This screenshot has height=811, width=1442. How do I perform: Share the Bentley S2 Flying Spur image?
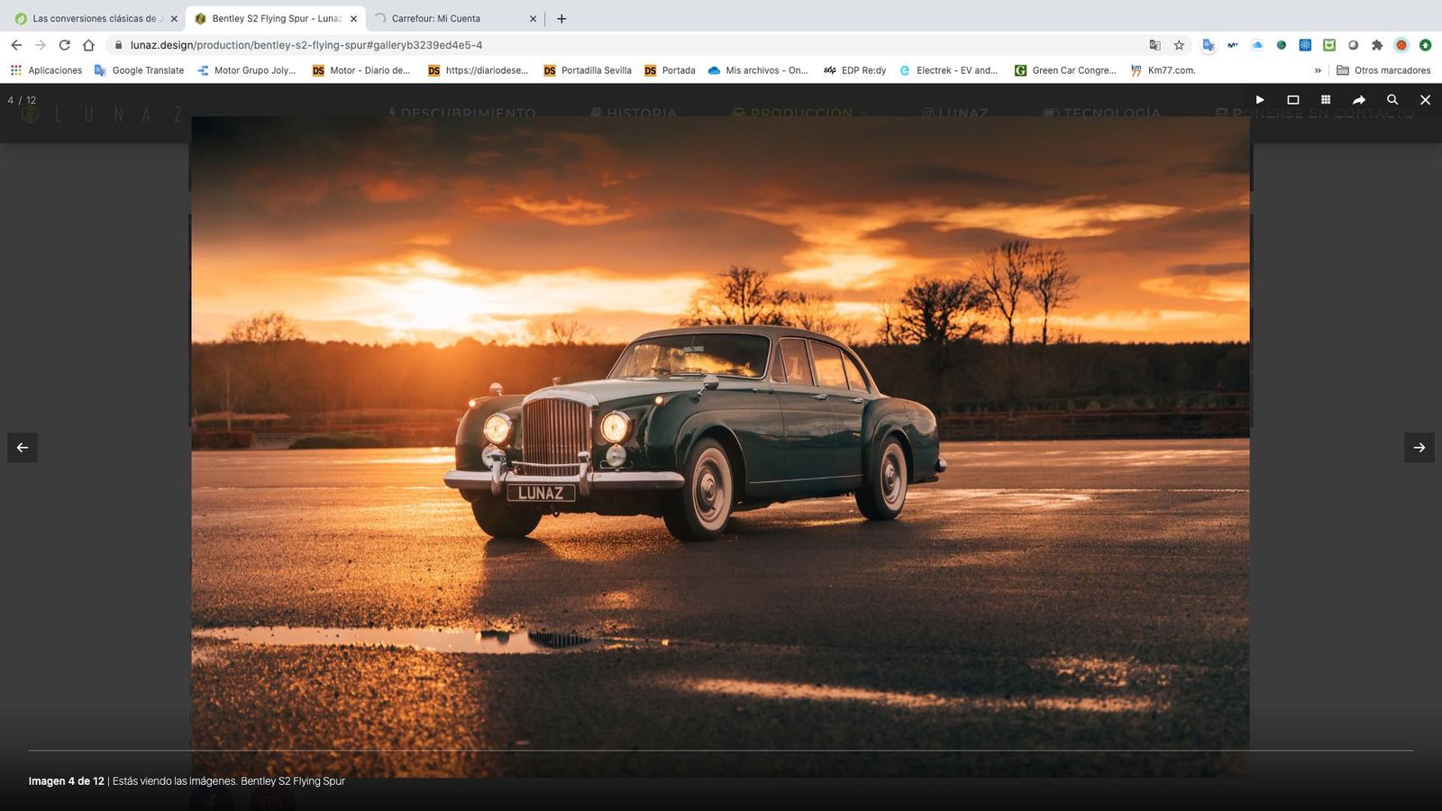[1360, 100]
